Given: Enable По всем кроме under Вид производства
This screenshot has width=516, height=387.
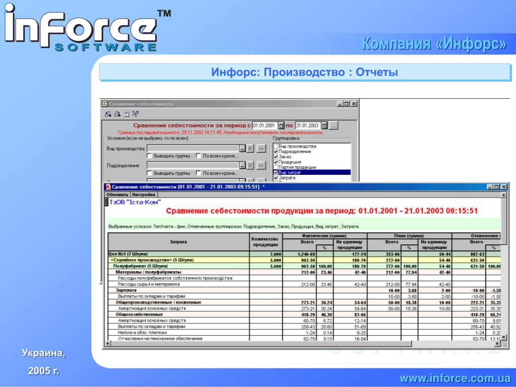Looking at the screenshot, I should [198, 156].
